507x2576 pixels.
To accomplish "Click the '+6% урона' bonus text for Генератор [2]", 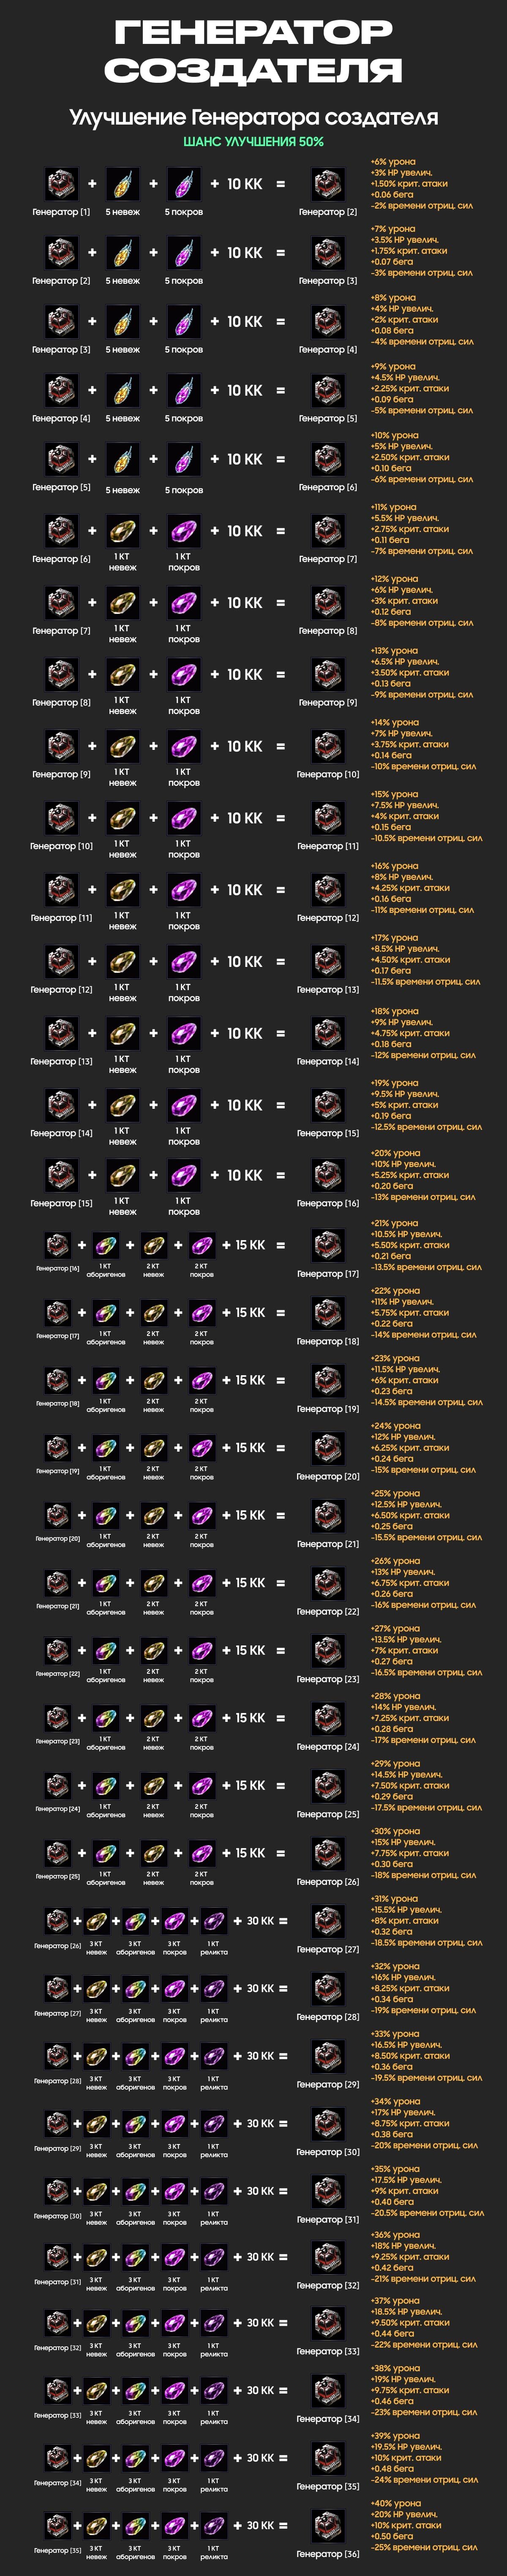I will 393,161.
